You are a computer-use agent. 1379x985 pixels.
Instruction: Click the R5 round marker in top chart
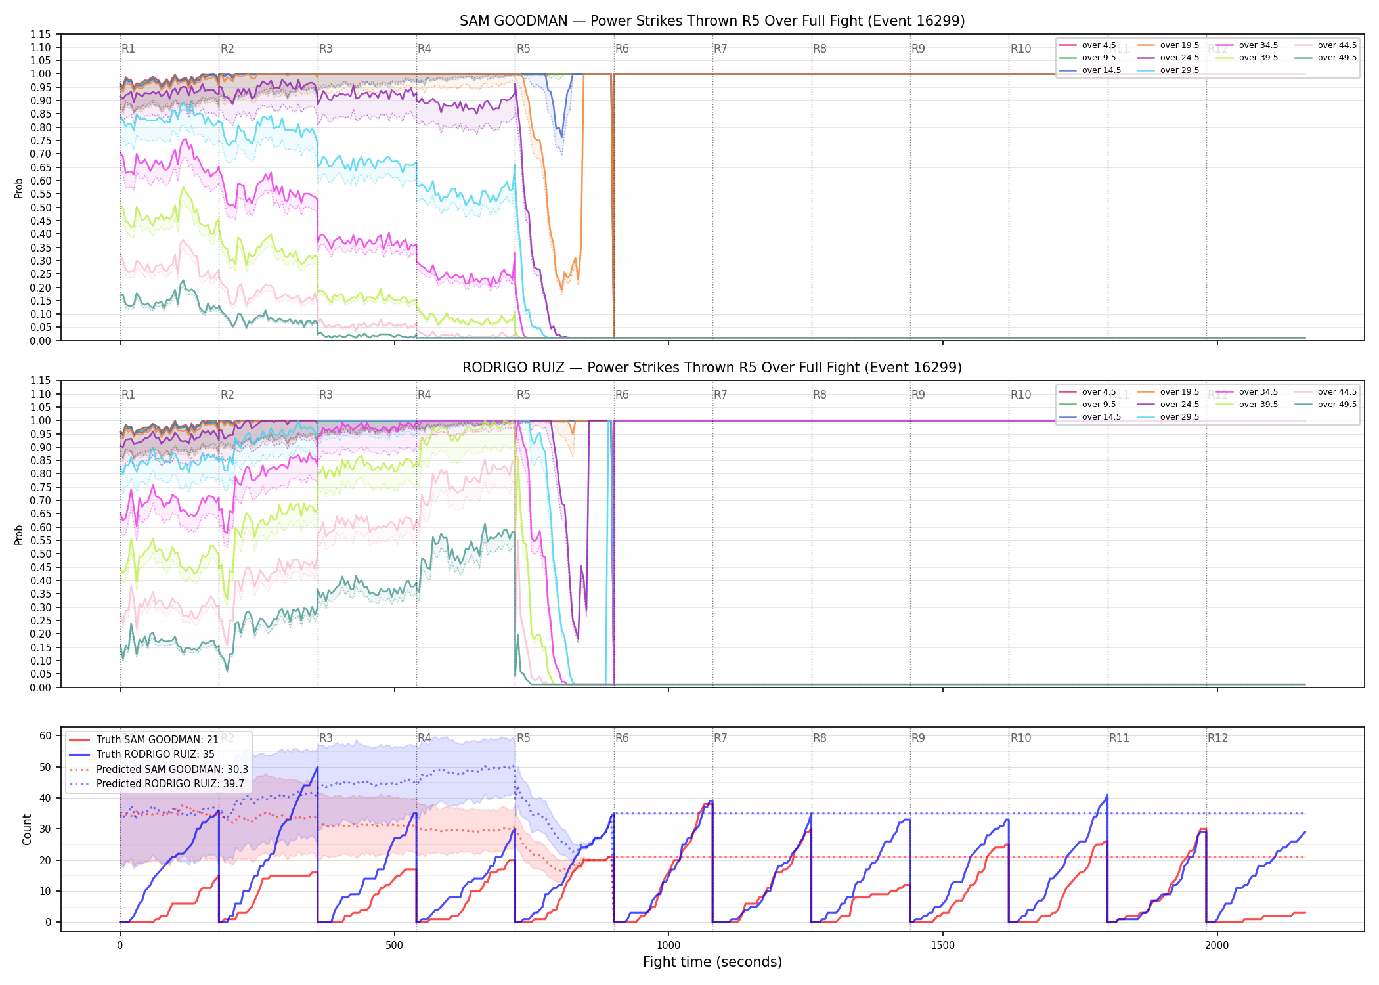(523, 49)
